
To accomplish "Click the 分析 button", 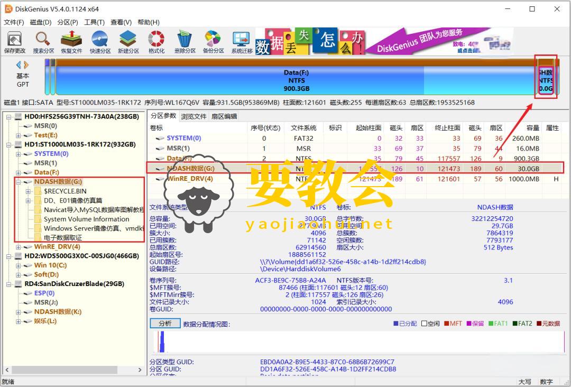I will [x=165, y=323].
